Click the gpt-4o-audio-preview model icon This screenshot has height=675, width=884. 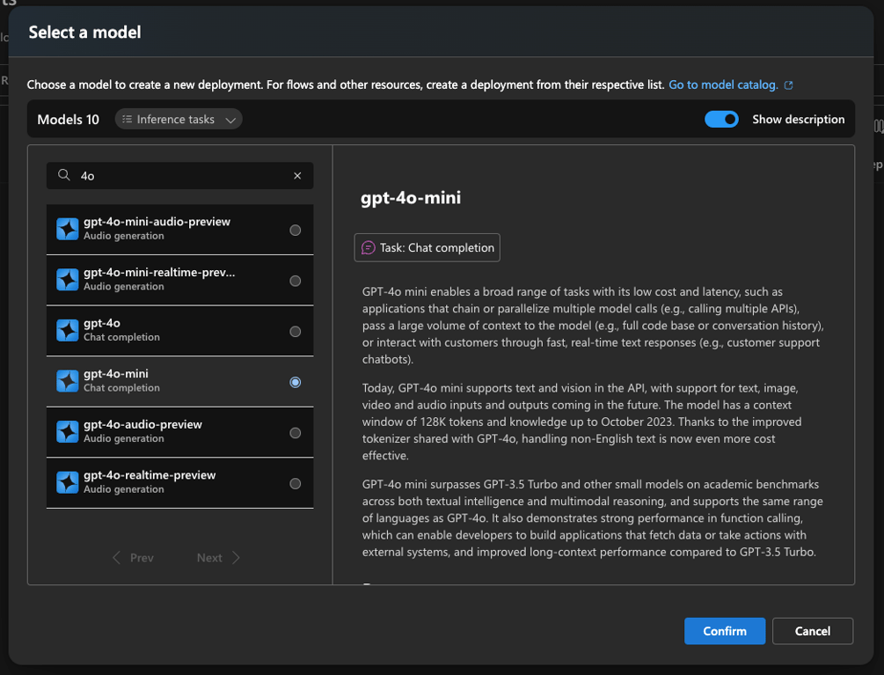coord(68,431)
